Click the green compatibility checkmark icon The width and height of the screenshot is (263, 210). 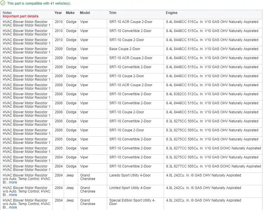pos(3,3)
